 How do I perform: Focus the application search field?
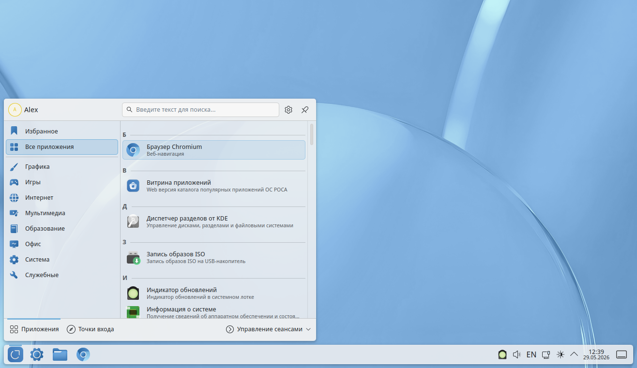[200, 110]
